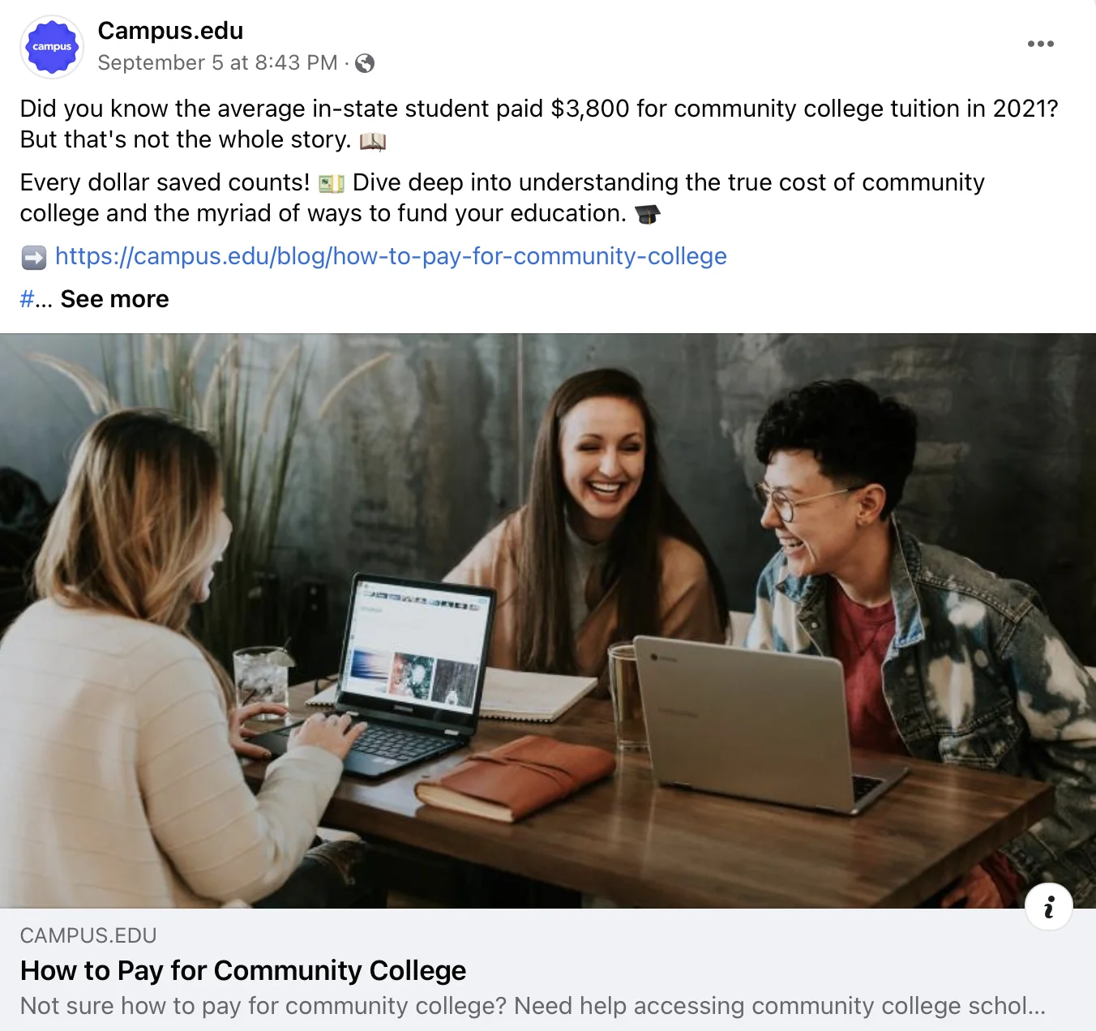Click the Campus.edu profile picture

(52, 47)
